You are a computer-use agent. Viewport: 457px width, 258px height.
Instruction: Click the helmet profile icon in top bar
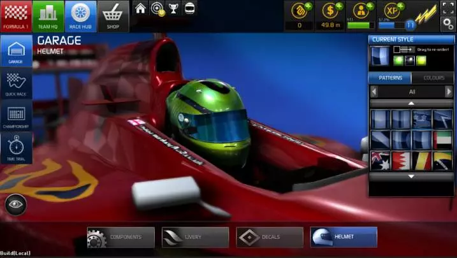pos(190,8)
